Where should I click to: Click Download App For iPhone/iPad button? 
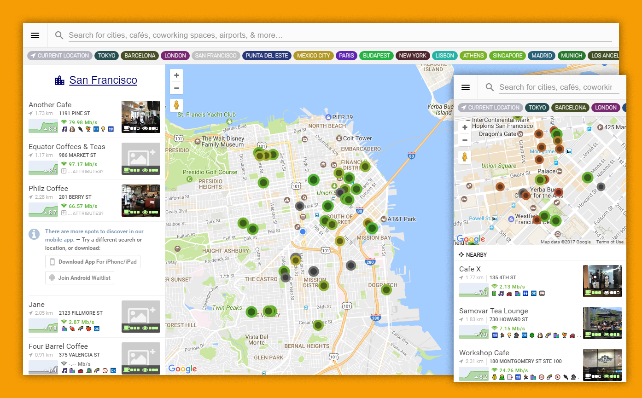93,262
